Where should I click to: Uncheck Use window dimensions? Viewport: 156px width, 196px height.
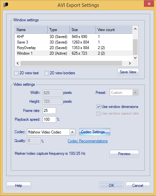(x=98, y=107)
